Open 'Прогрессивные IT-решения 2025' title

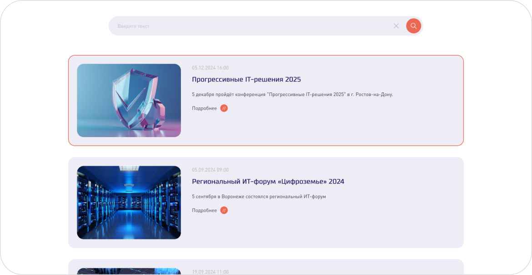coord(246,79)
